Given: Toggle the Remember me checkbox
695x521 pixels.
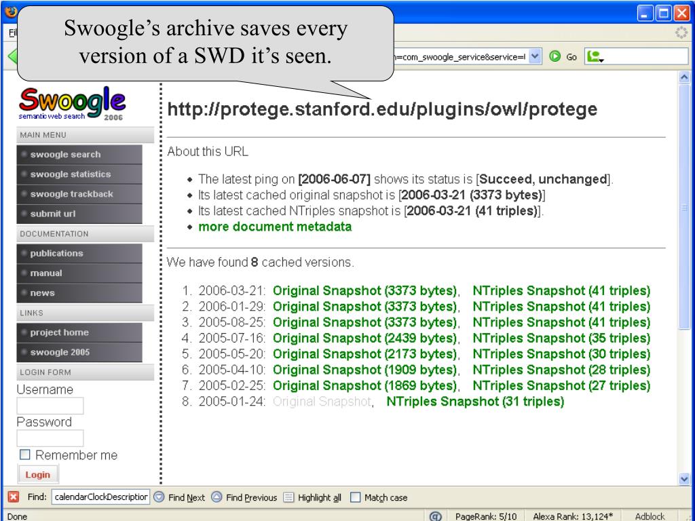Looking at the screenshot, I should coord(25,455).
